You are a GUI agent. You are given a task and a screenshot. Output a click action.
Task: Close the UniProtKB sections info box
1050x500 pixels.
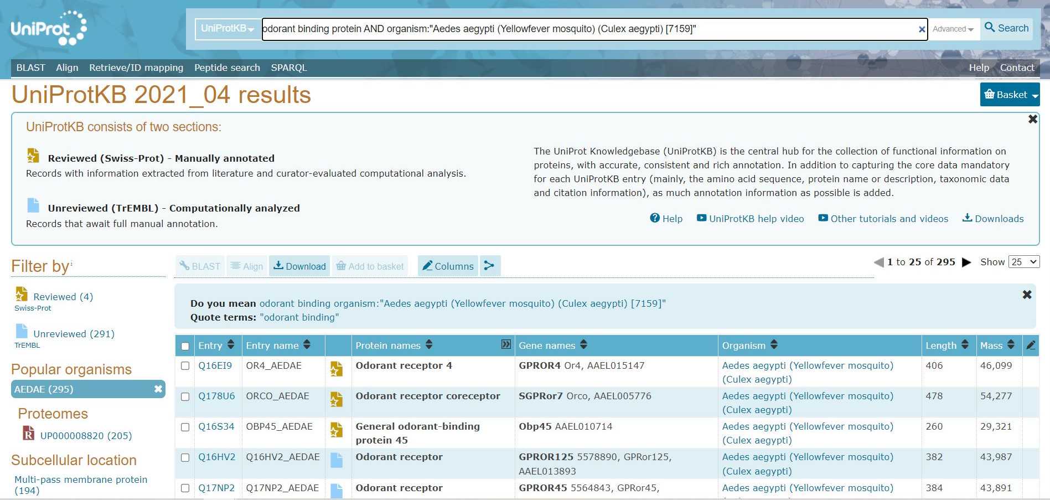coord(1032,119)
